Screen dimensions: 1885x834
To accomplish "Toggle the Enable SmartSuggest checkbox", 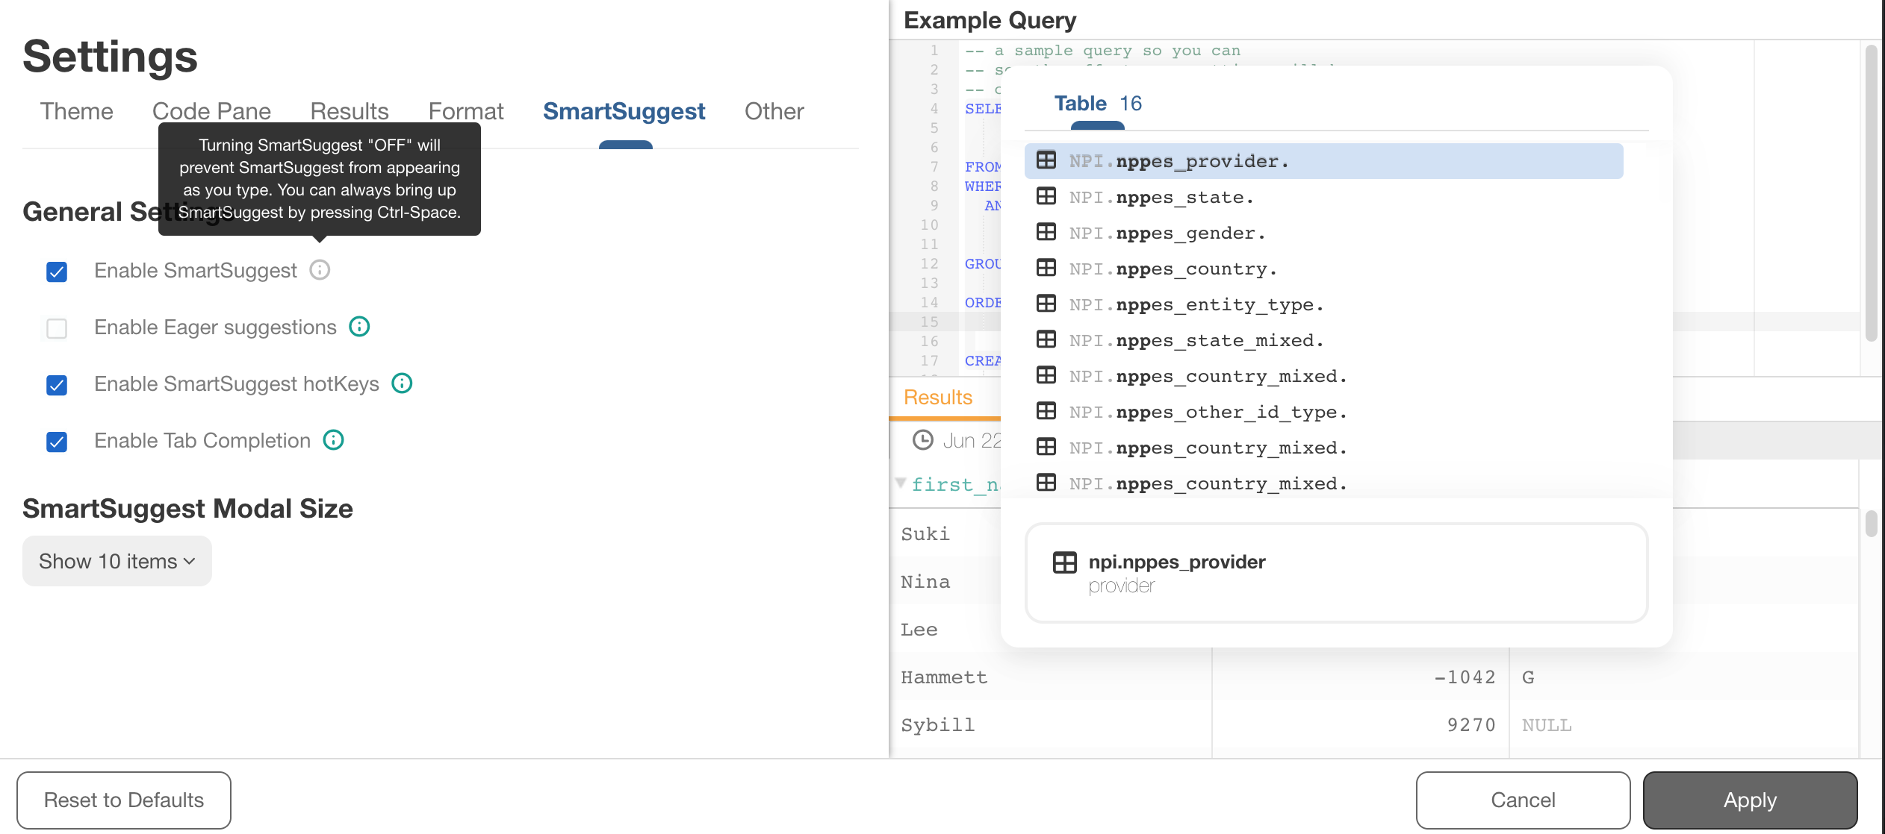I will pyautogui.click(x=57, y=270).
